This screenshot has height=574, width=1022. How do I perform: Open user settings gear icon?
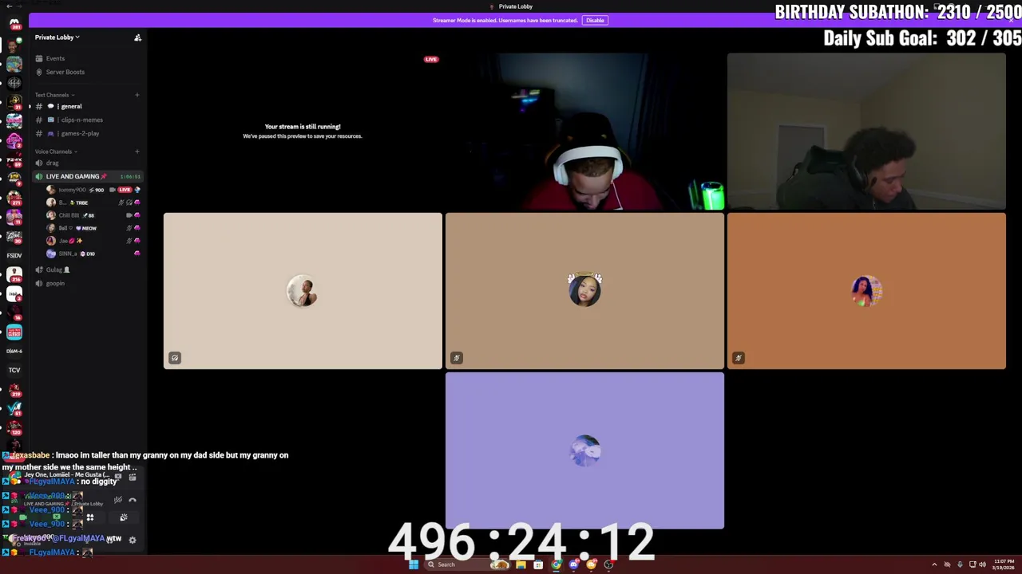click(x=133, y=540)
